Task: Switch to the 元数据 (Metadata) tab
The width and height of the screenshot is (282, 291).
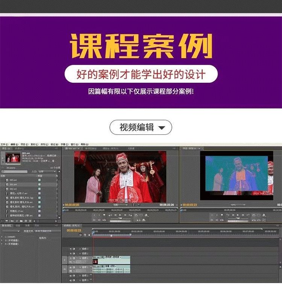Action: [x=131, y=149]
